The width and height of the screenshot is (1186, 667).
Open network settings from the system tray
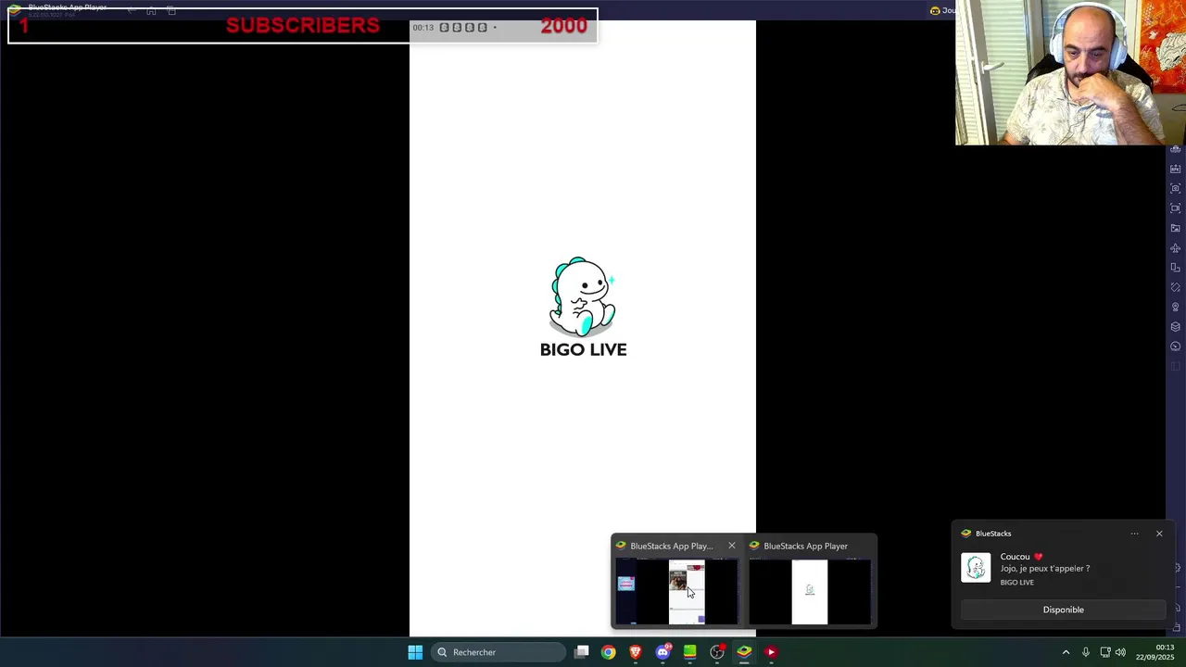click(x=1105, y=652)
